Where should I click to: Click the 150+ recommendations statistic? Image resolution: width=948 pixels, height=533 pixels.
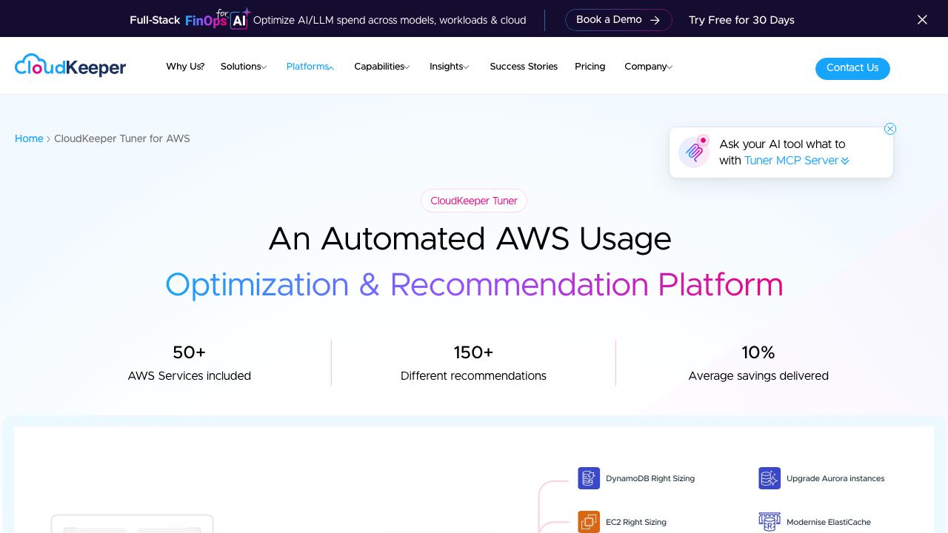click(x=473, y=363)
